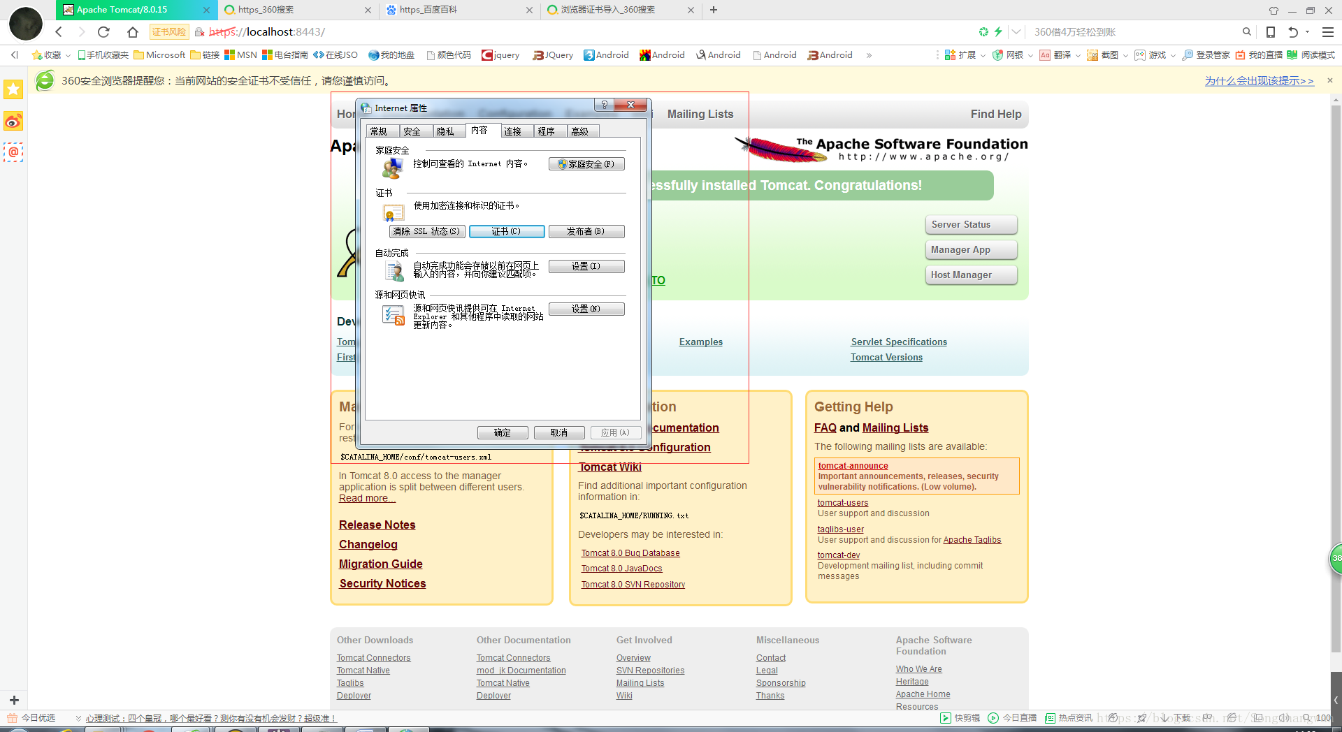Open the Weibo sidebar icon
1342x732 pixels.
(x=13, y=122)
